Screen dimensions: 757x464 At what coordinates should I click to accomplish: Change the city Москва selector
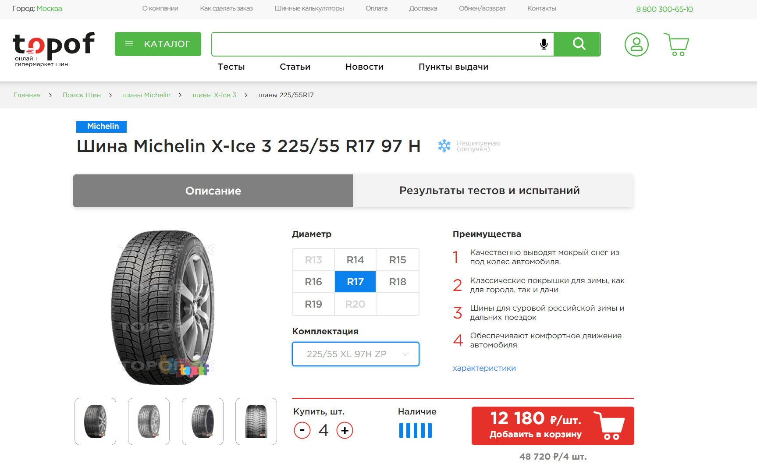[49, 8]
